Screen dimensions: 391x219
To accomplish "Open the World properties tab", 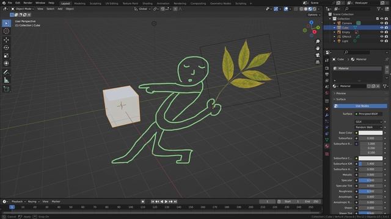I will [x=327, y=93].
